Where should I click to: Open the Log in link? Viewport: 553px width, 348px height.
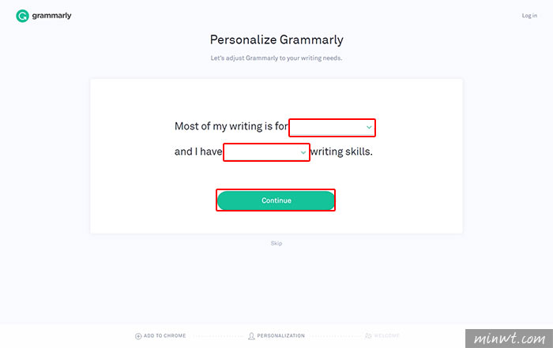pos(529,16)
